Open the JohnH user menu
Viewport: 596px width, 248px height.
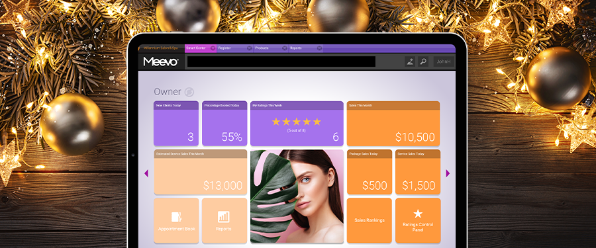point(444,62)
